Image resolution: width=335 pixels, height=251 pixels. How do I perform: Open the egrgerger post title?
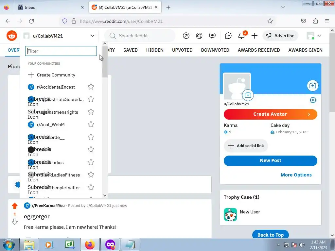pyautogui.click(x=37, y=216)
